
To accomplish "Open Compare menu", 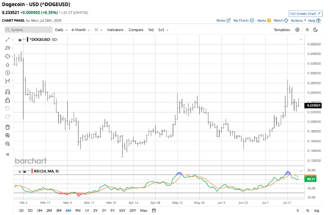I will point(136,30).
